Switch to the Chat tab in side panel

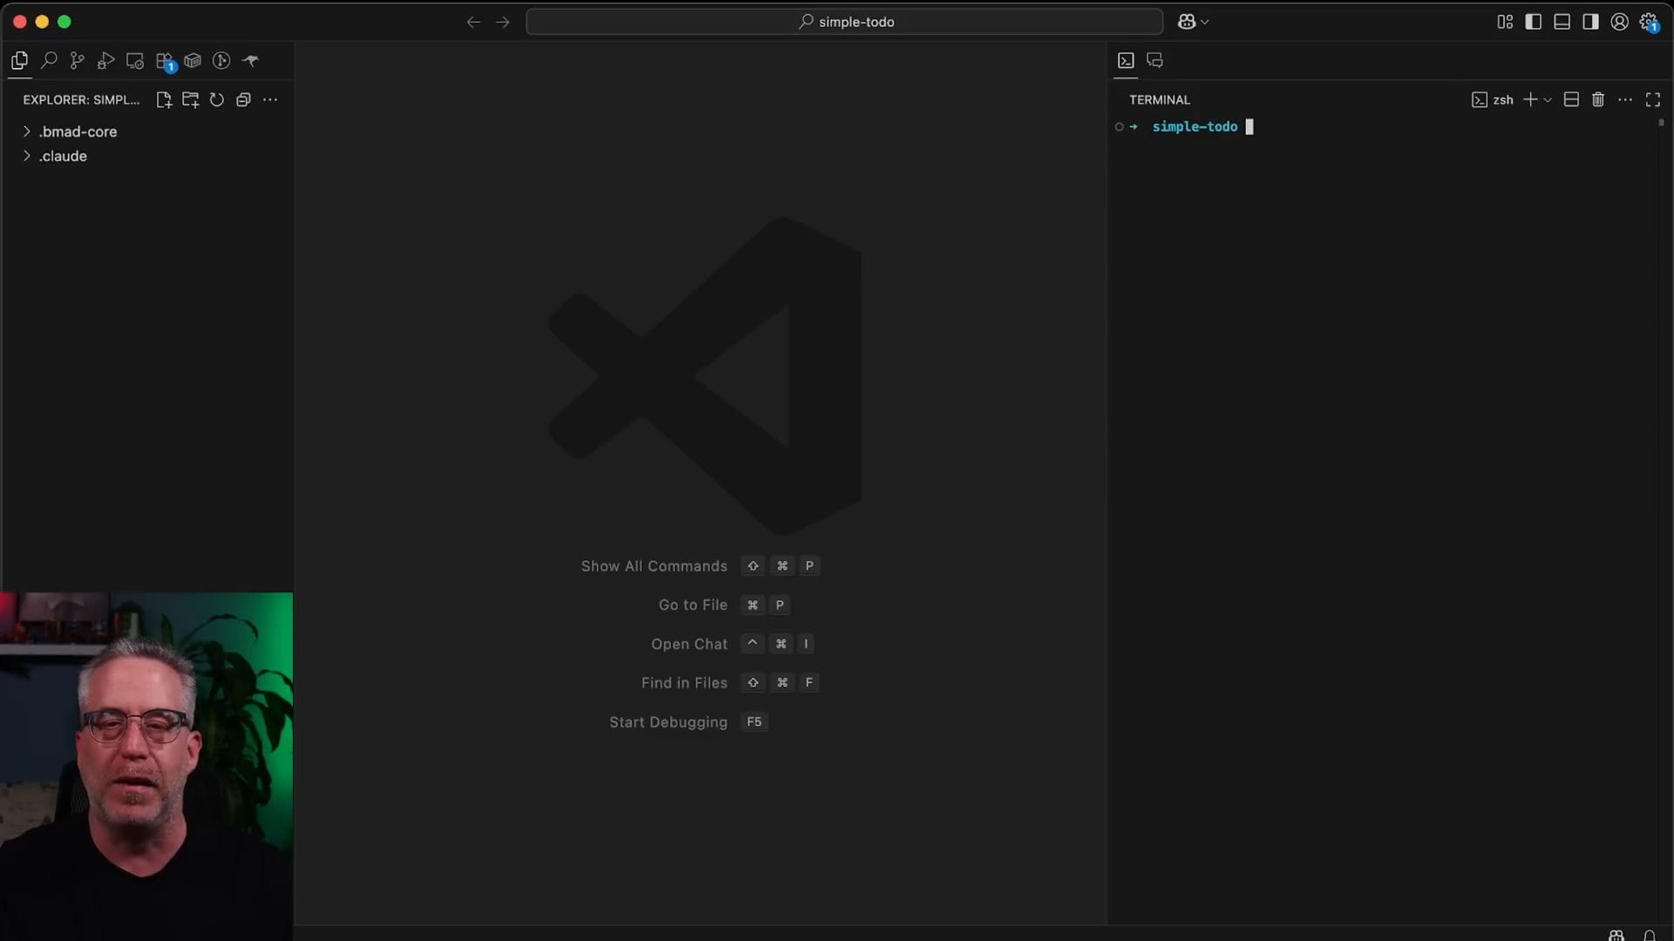point(1155,60)
